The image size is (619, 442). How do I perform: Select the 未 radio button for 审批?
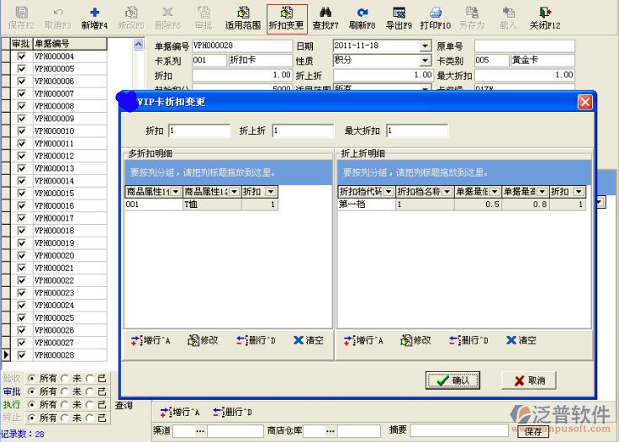(x=66, y=391)
